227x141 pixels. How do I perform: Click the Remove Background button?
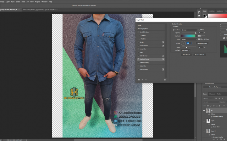pos(215,87)
